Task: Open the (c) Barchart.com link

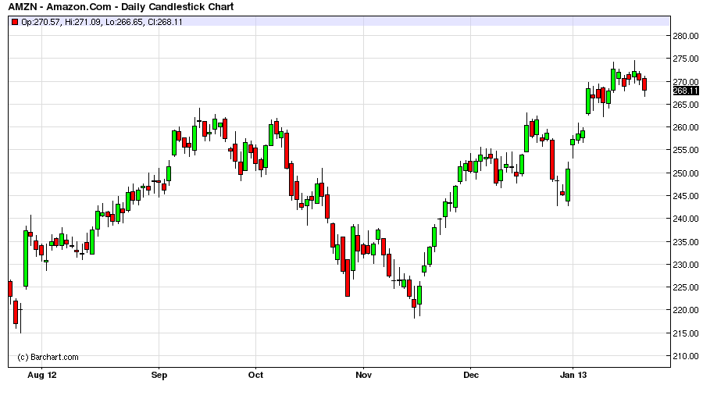Action: (x=48, y=357)
